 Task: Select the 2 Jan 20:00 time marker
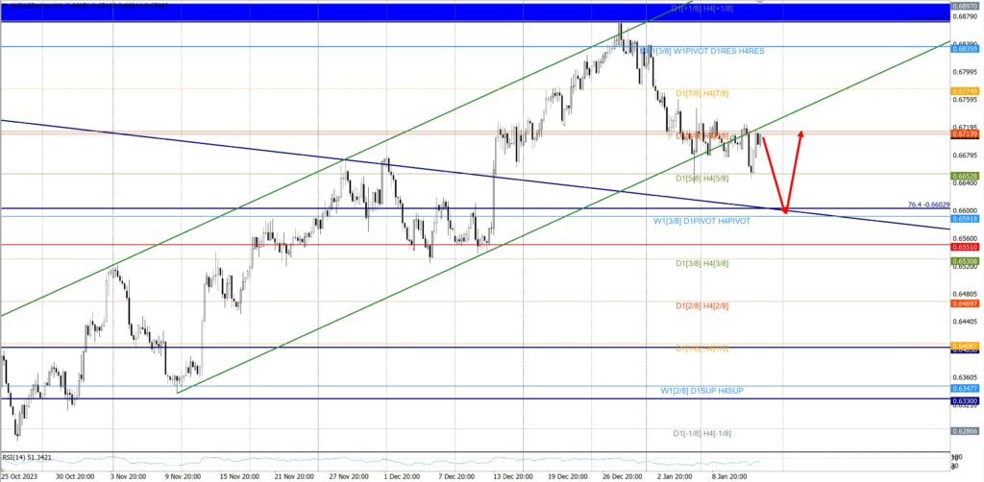pyautogui.click(x=674, y=474)
